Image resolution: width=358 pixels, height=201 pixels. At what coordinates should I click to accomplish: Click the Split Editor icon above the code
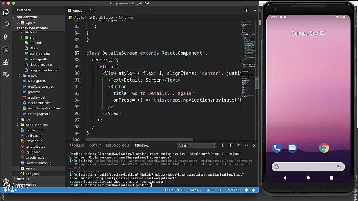click(246, 10)
